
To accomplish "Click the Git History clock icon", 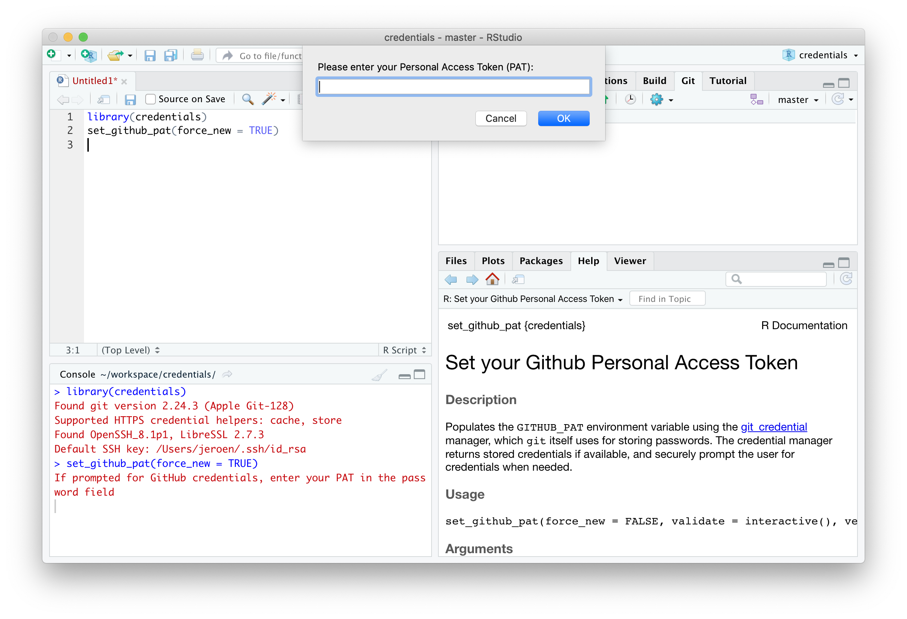I will (x=630, y=99).
